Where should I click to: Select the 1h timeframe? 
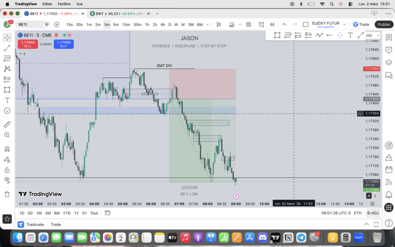coord(147,25)
